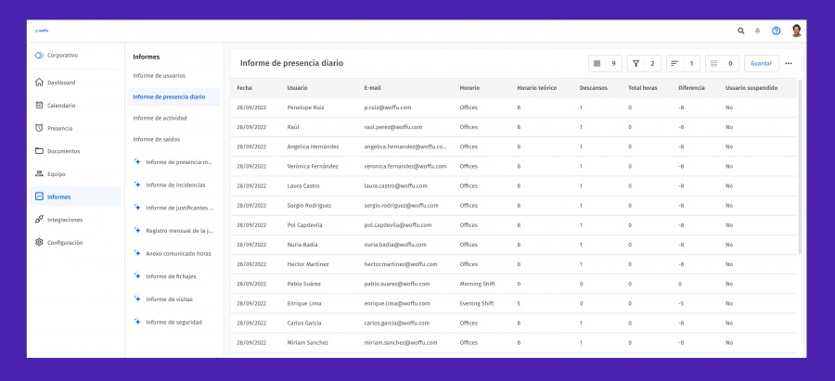The height and width of the screenshot is (381, 835).
Task: Sort by E-mail column header
Action: point(372,88)
